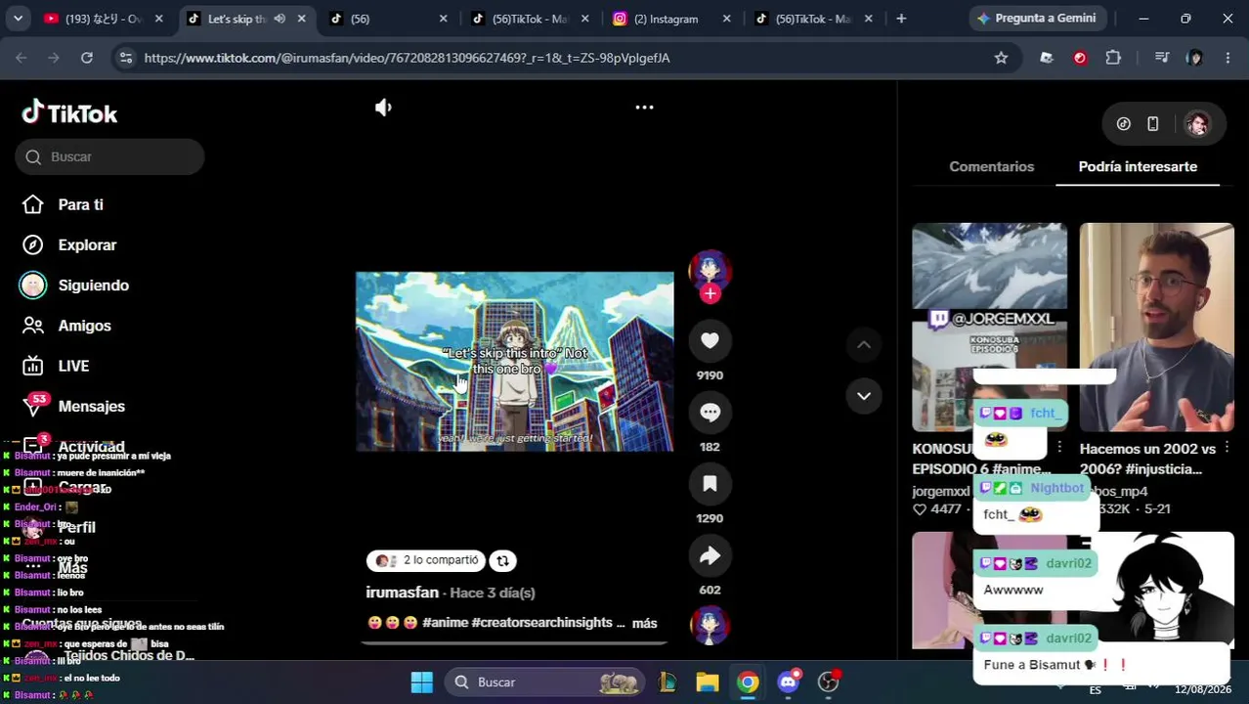This screenshot has height=704, width=1249.
Task: Click the TikTok coin icon in top-right pill
Action: pos(1124,124)
